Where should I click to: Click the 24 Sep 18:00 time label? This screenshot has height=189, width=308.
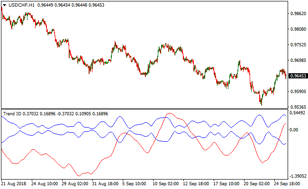click(287, 184)
